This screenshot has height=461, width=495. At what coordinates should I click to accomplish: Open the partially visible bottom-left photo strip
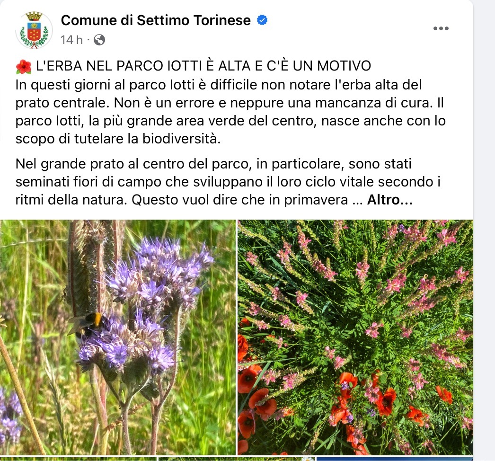[x=78, y=459]
